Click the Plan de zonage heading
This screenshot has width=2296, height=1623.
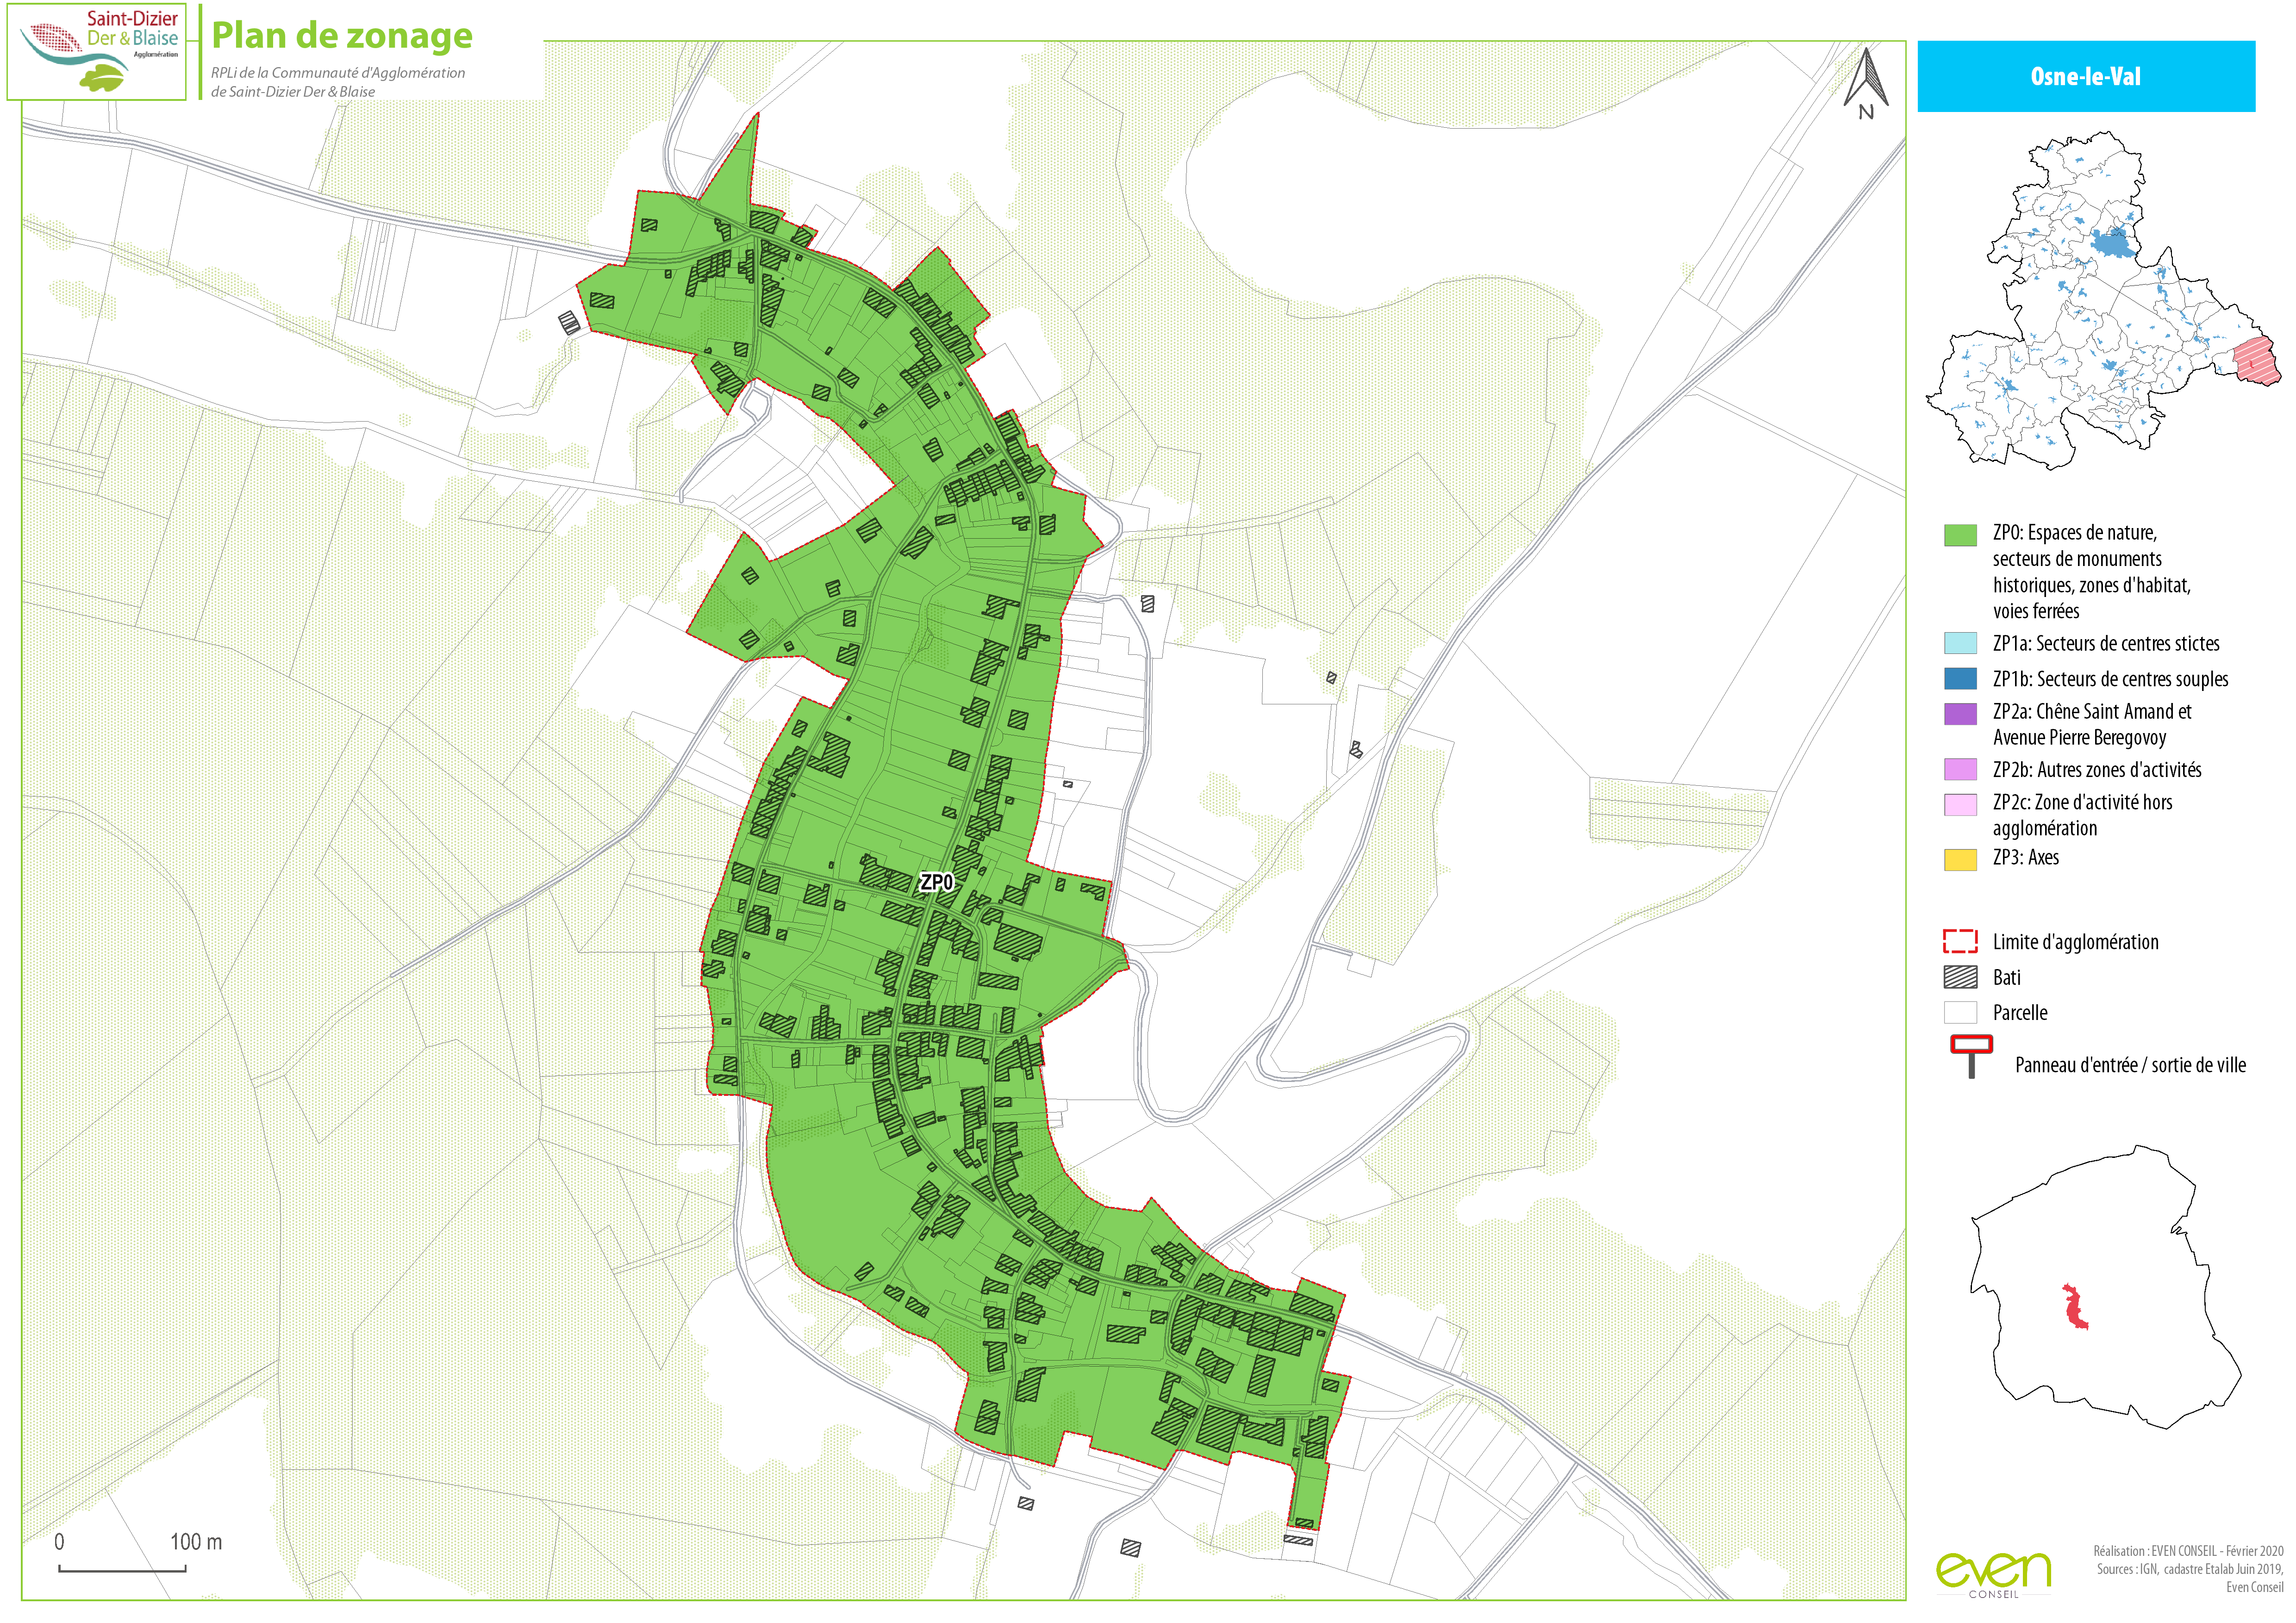pos(342,35)
